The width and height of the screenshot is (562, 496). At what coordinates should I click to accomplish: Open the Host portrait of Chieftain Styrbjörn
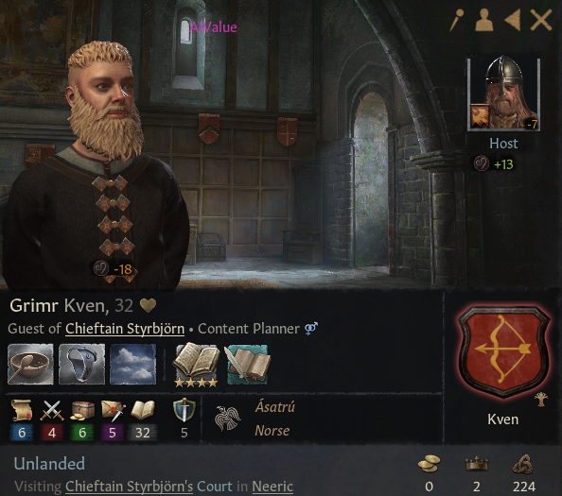point(503,94)
